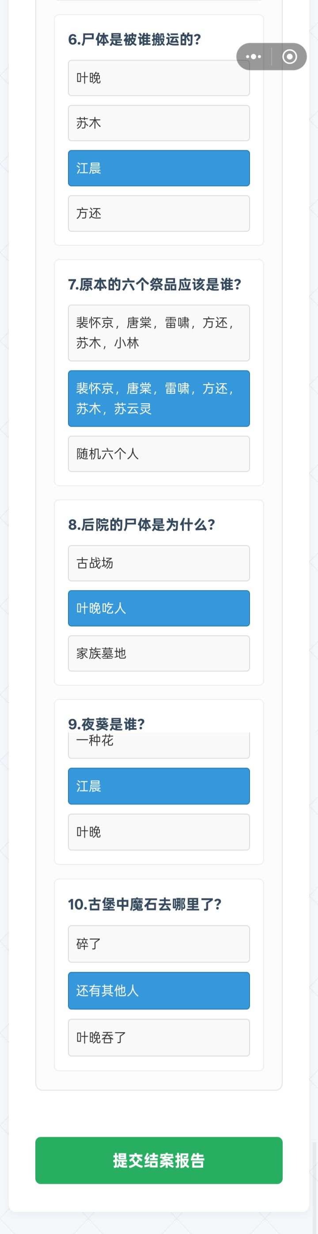The width and height of the screenshot is (318, 1234).
Task: Select the option ending with 小林
Action: tap(159, 333)
